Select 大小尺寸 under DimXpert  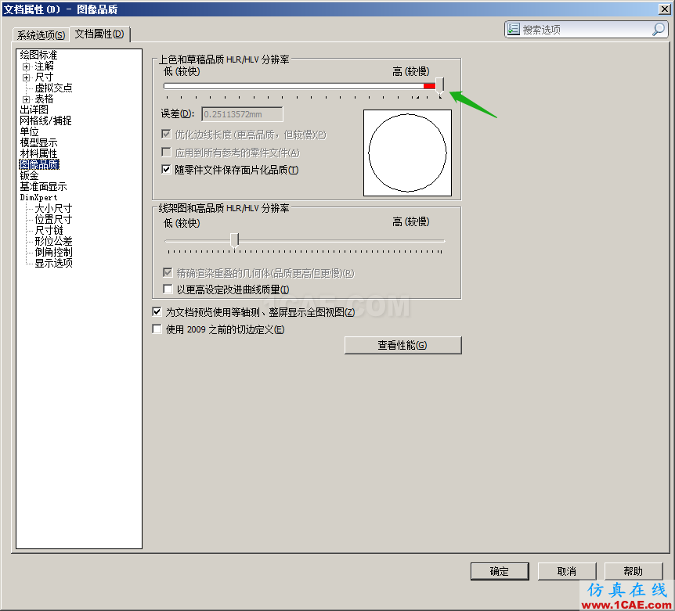point(53,209)
